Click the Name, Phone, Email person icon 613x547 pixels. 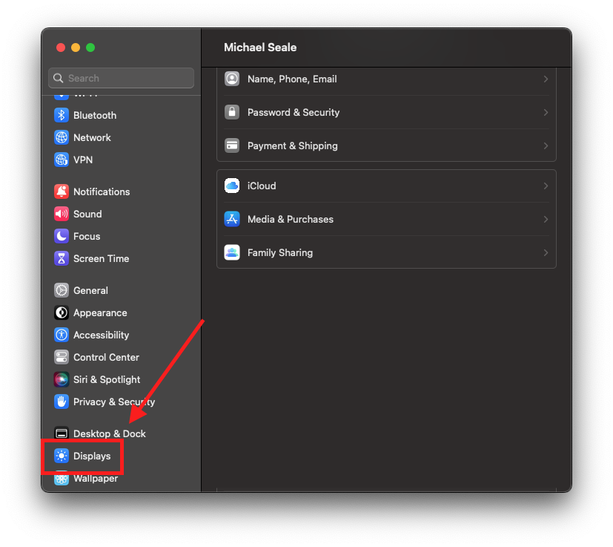click(x=232, y=79)
